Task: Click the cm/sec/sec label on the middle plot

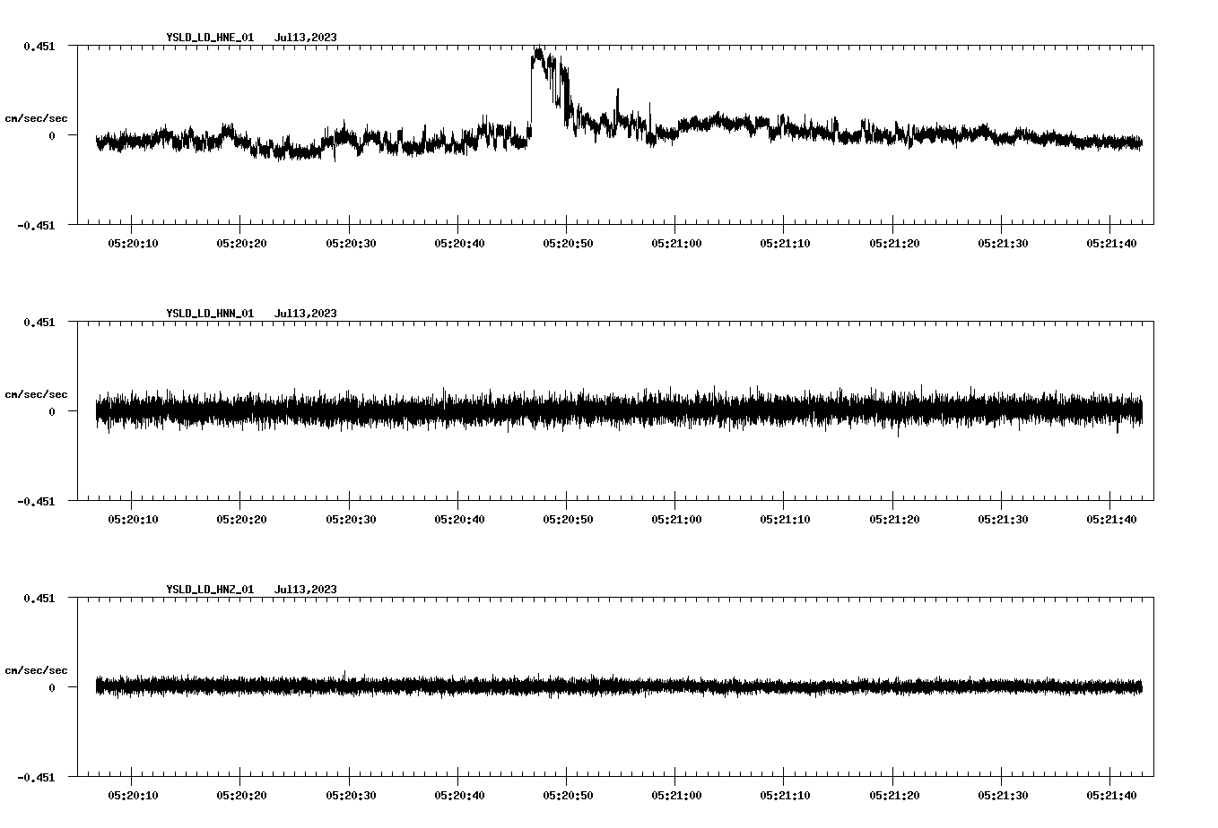Action: tap(35, 393)
